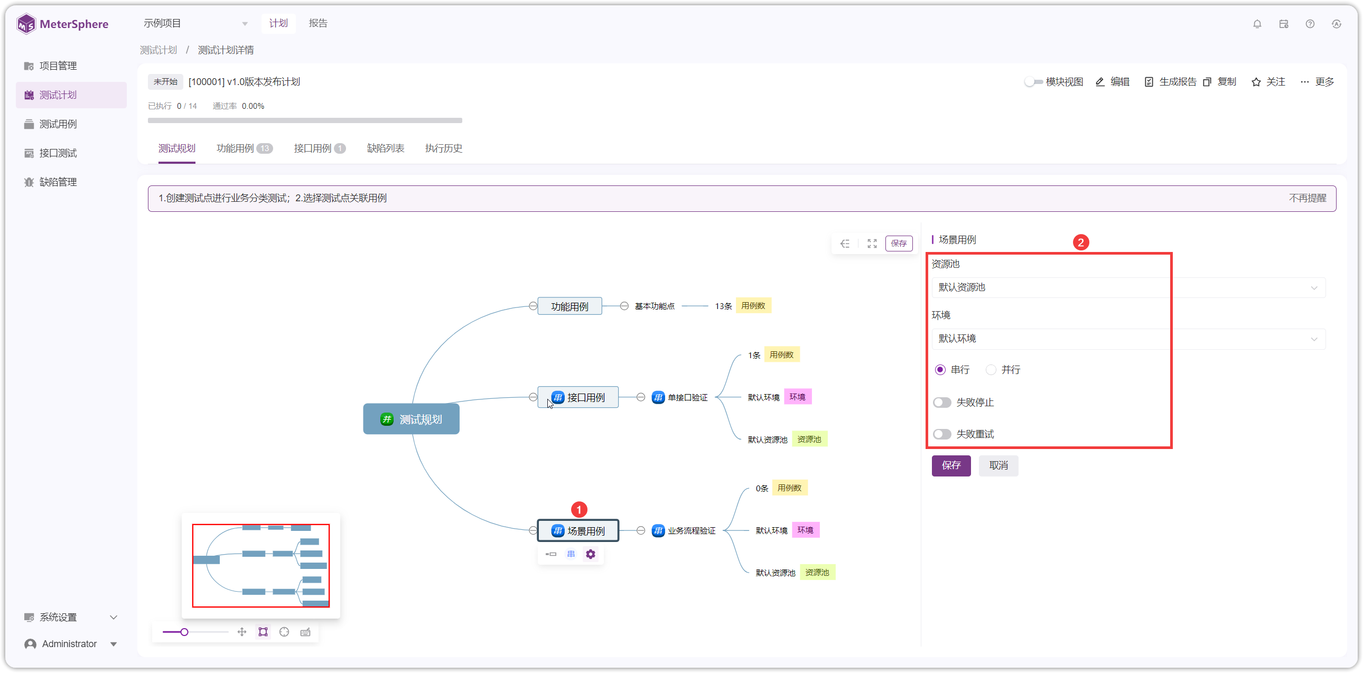
Task: Click the add-child node icon under 场景用例
Action: coord(552,554)
